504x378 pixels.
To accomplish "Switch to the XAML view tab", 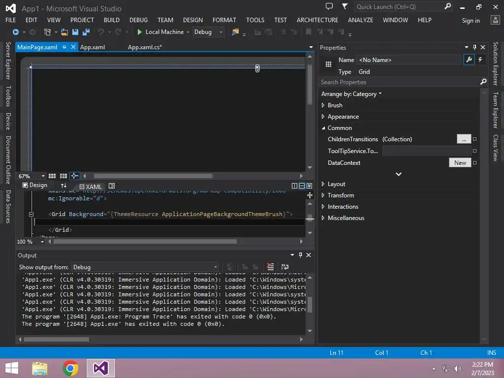I will point(91,187).
